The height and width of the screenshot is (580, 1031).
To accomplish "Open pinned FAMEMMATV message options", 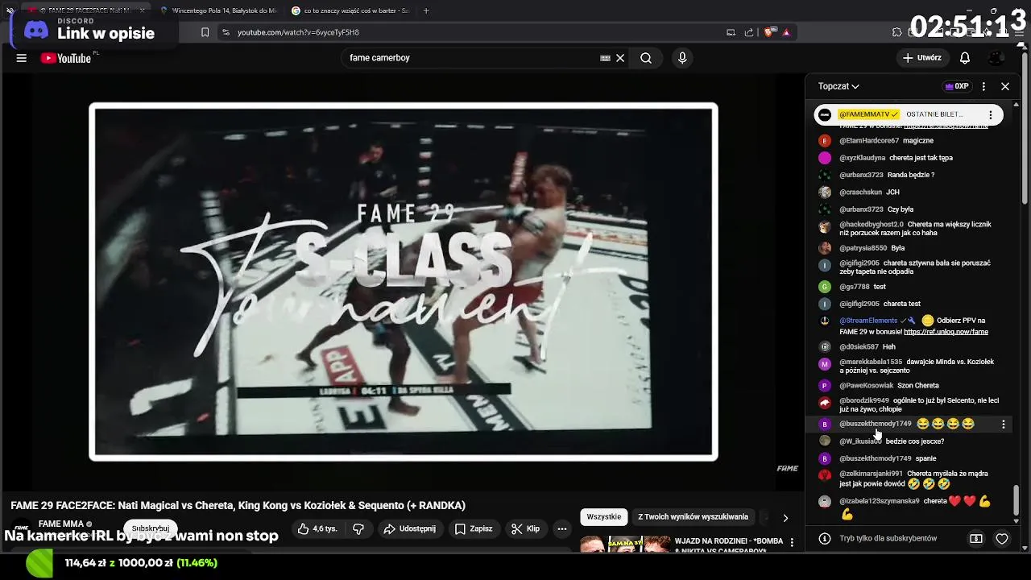I will point(990,114).
